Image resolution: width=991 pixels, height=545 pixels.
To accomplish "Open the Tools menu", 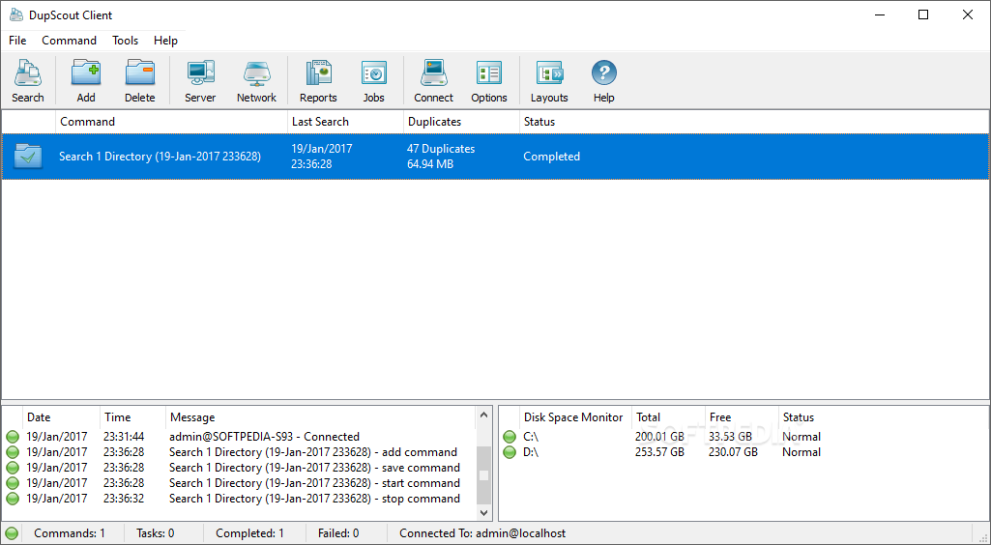I will coord(125,41).
